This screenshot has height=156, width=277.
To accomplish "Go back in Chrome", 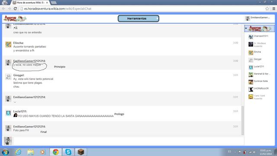I will click(x=3, y=9).
